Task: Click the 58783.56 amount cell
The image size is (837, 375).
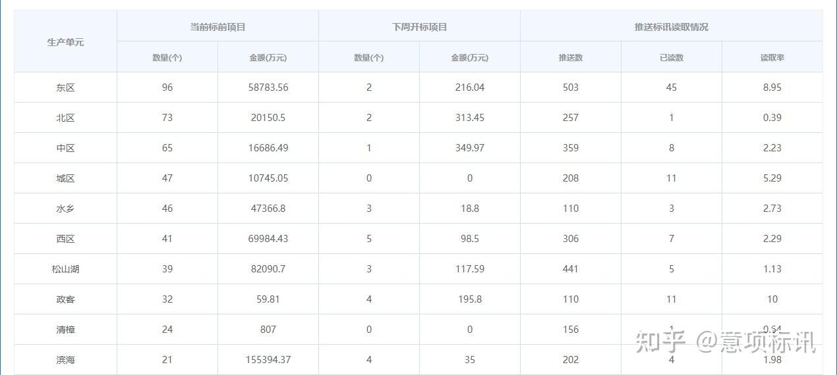Action: (268, 87)
